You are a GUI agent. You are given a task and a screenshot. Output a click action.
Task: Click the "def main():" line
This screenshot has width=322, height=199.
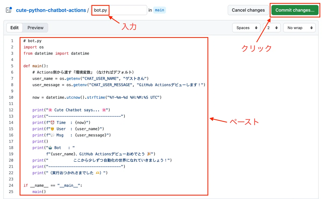36,66
